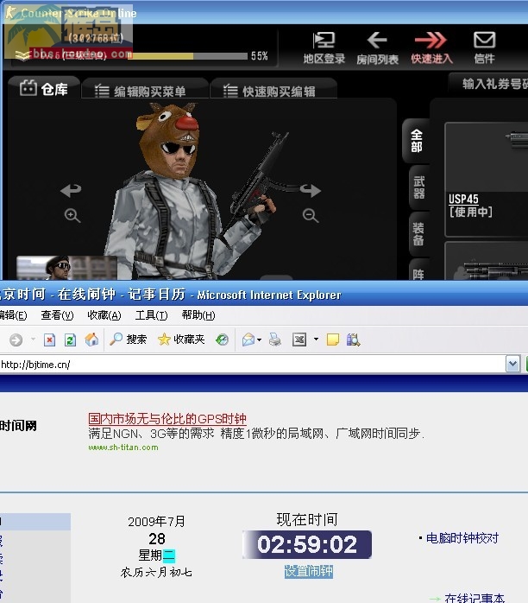Open the 电脑时钟校对 link

[x=462, y=537]
